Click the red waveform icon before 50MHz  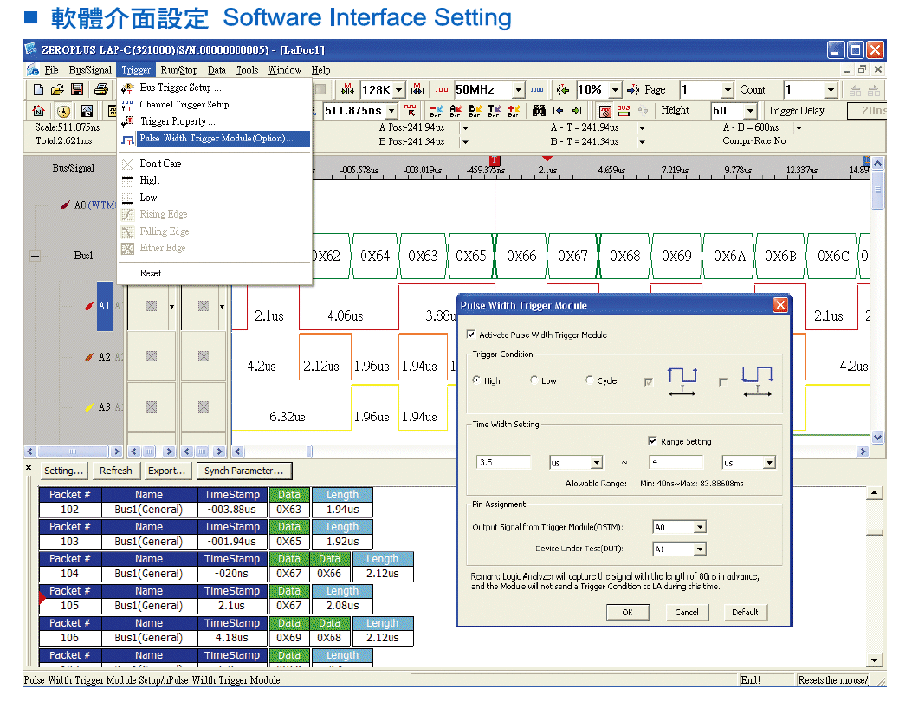click(442, 89)
